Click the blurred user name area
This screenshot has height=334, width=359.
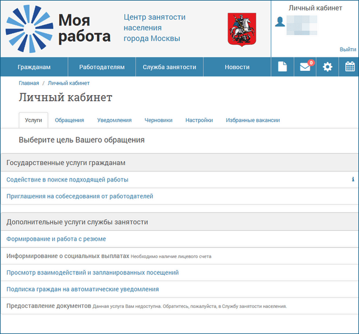point(302,25)
